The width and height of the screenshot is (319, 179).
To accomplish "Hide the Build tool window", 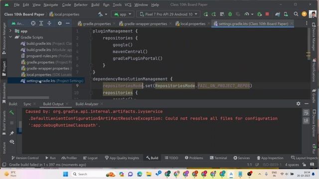I will tap(307, 104).
